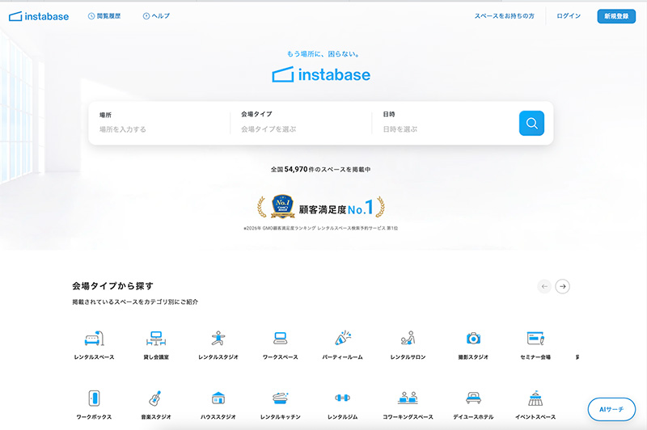647x430 pixels.
Task: Select the イベントスペース stage icon
Action: [x=535, y=398]
